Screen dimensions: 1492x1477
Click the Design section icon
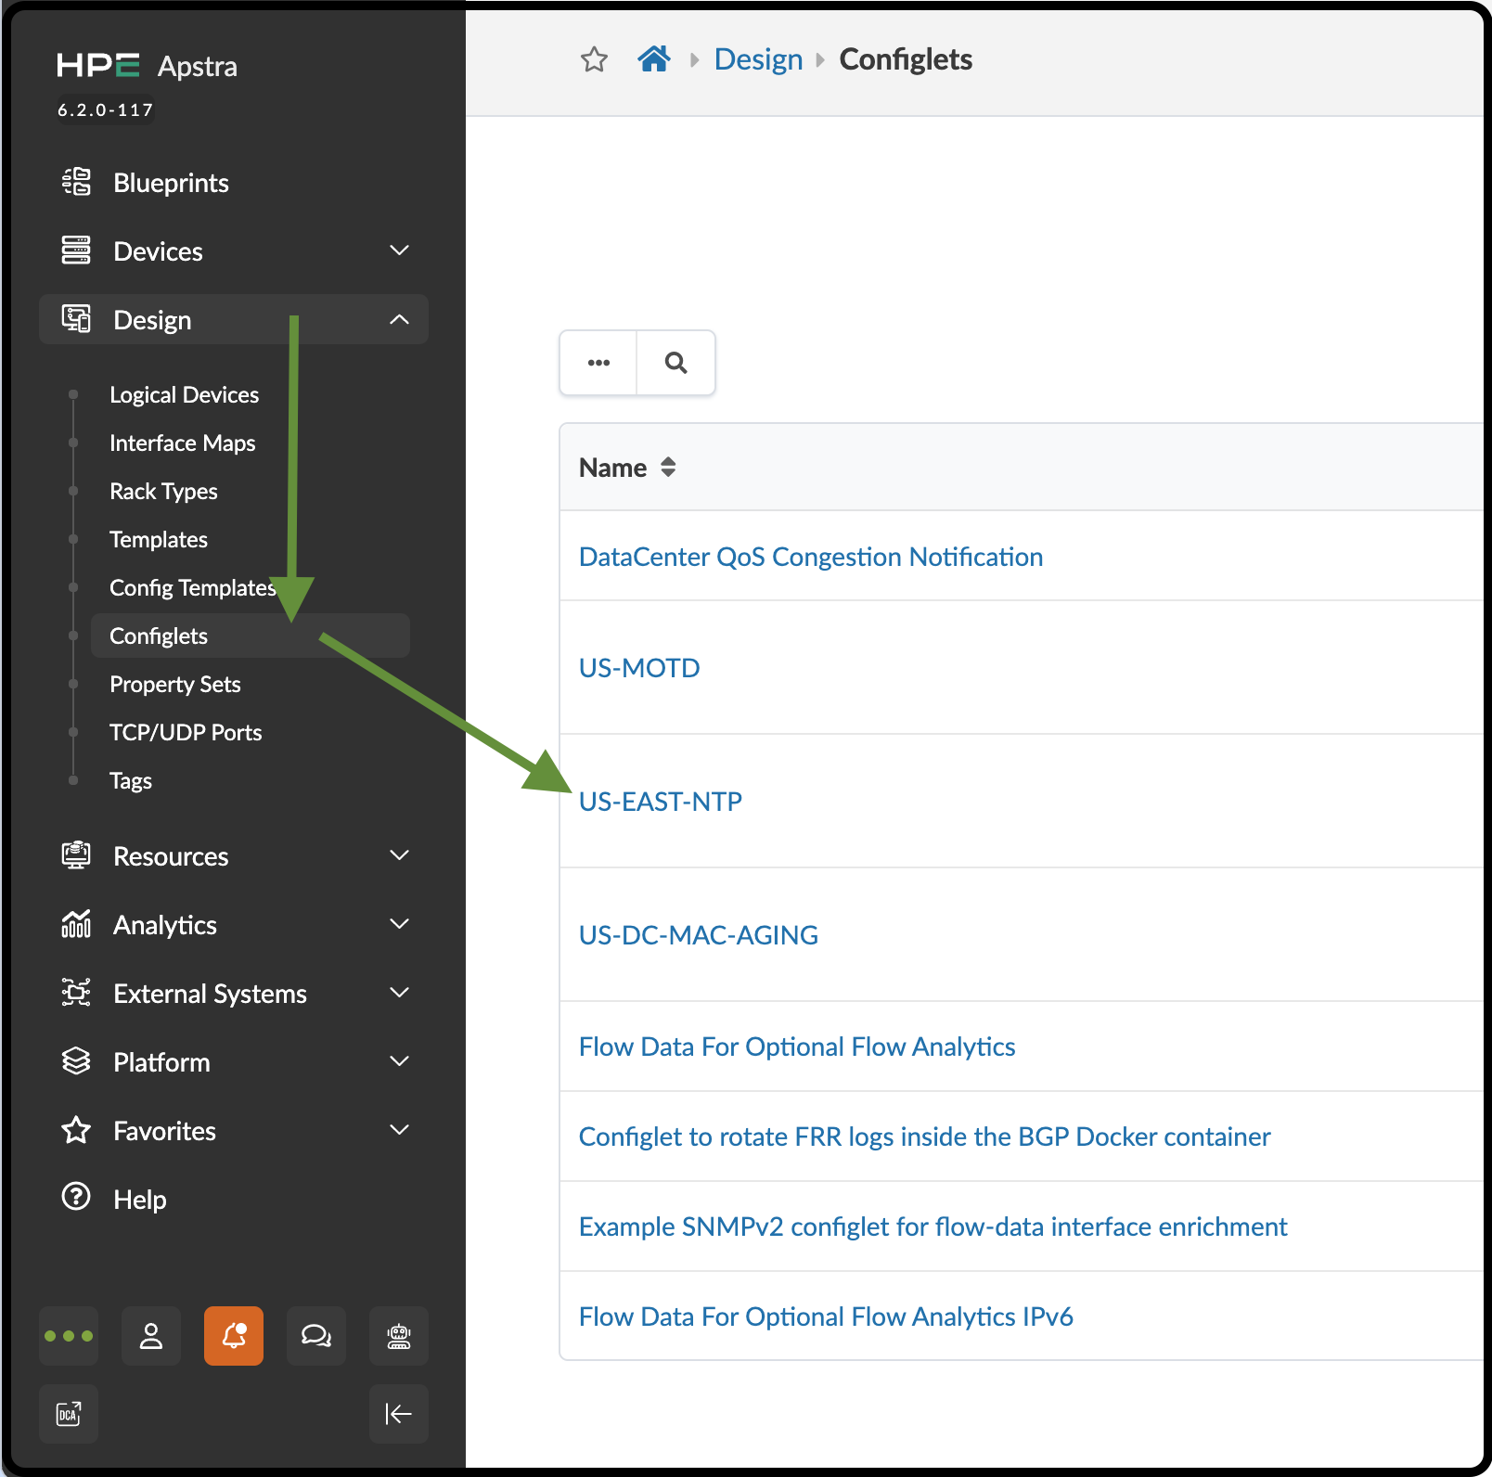(x=76, y=319)
